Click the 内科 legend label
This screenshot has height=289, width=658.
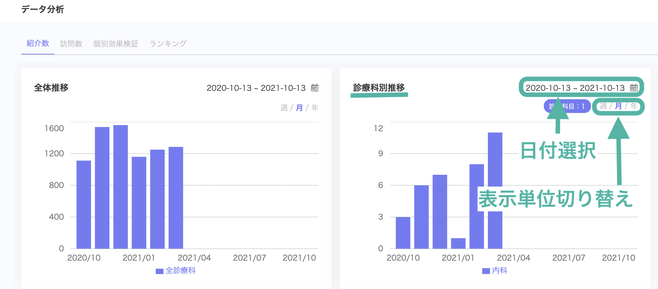tap(500, 270)
